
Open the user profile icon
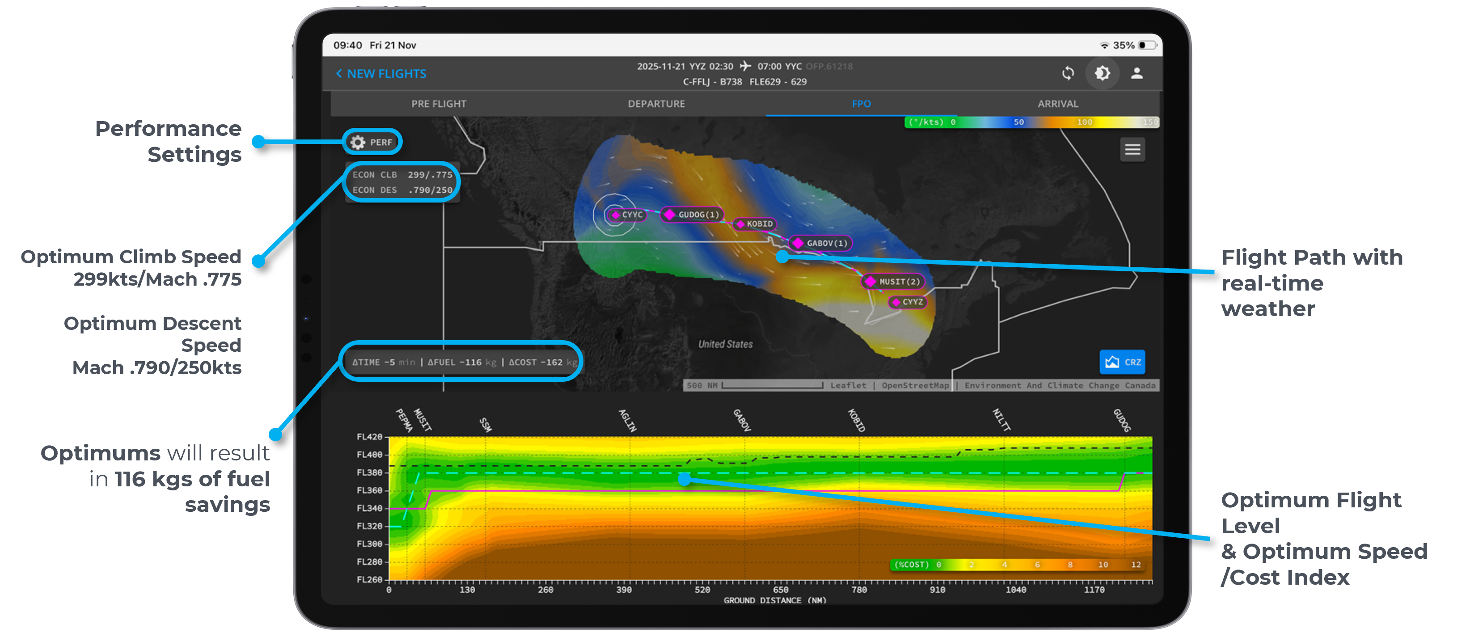(x=1137, y=73)
